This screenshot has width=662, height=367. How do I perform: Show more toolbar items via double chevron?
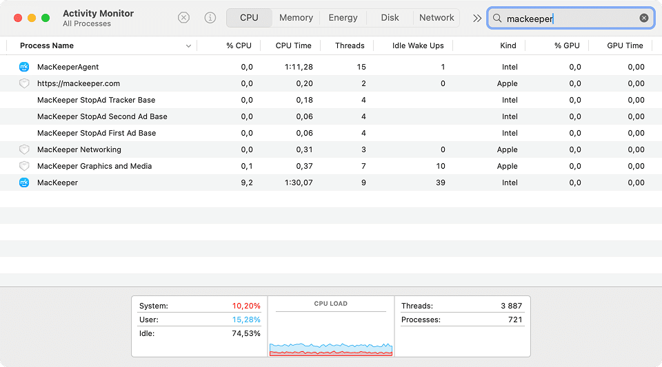477,18
